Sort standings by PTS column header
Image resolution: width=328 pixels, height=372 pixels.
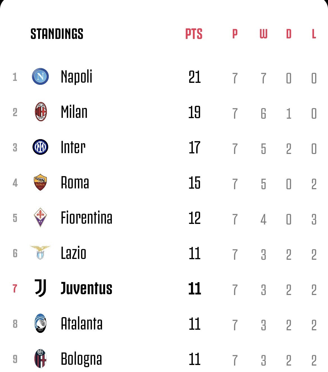(x=194, y=34)
